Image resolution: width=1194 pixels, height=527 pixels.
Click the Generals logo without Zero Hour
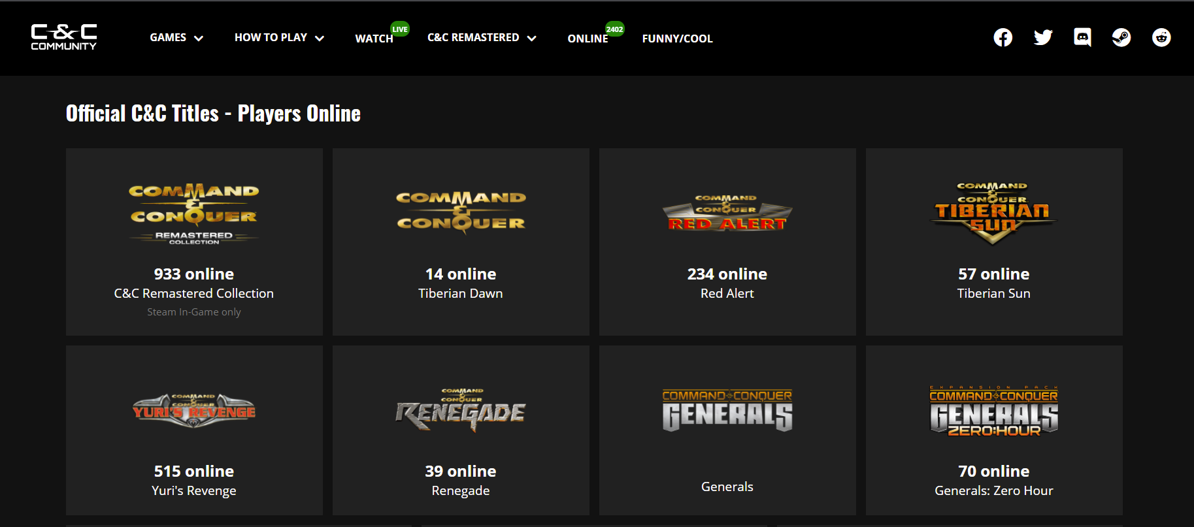[727, 411]
